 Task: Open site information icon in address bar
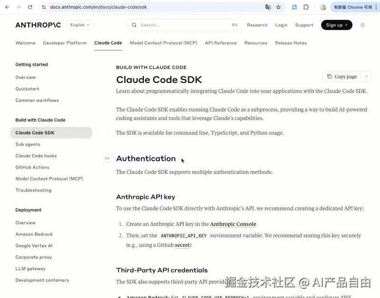tap(44, 7)
